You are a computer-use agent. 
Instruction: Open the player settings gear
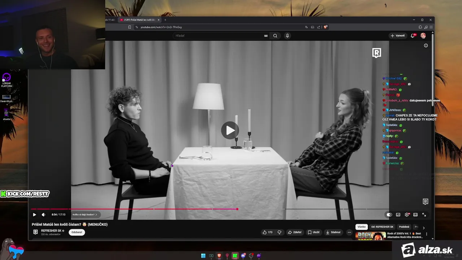tap(407, 214)
